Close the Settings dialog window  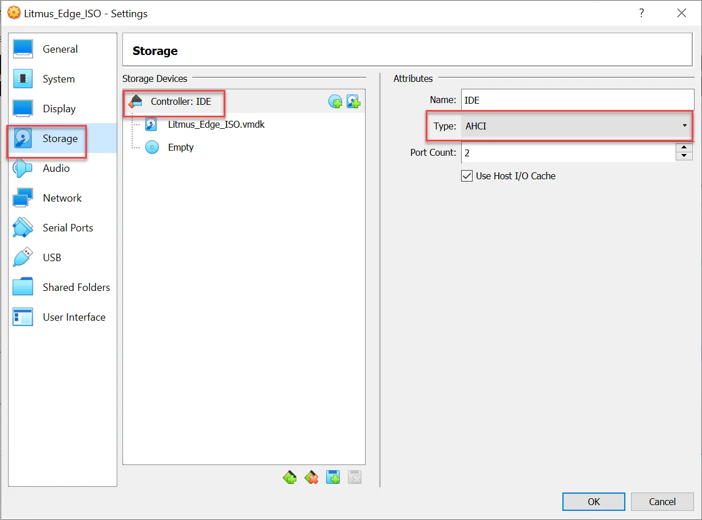tap(681, 13)
